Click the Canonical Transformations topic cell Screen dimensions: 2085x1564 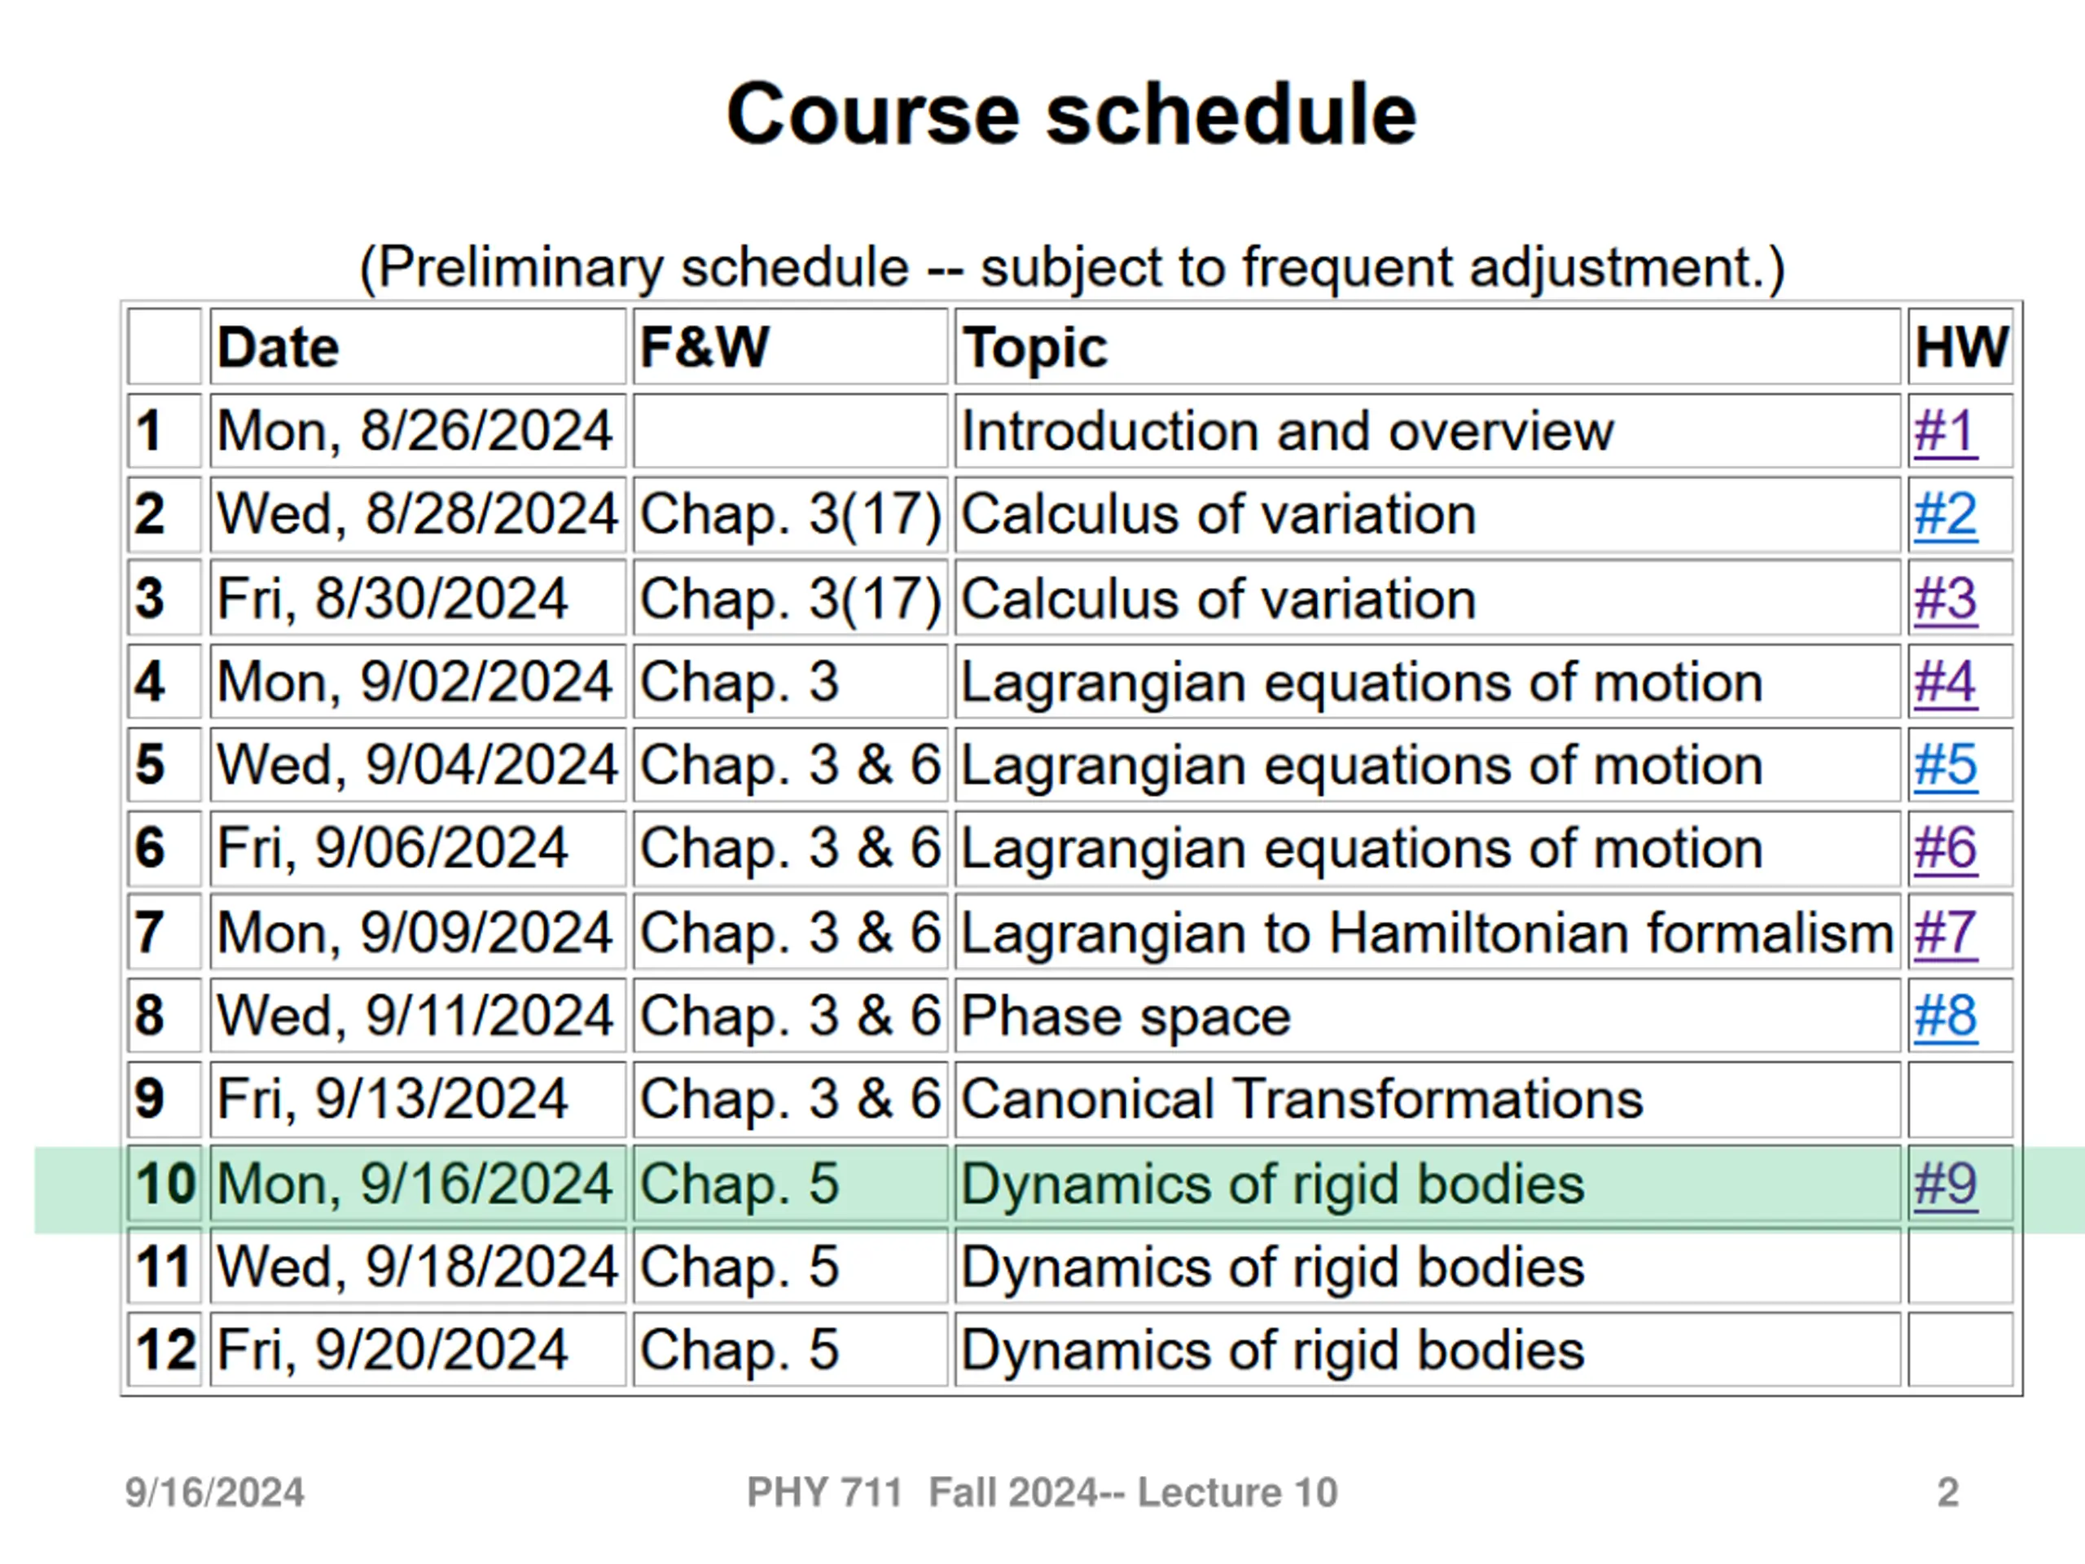[x=1301, y=1099]
